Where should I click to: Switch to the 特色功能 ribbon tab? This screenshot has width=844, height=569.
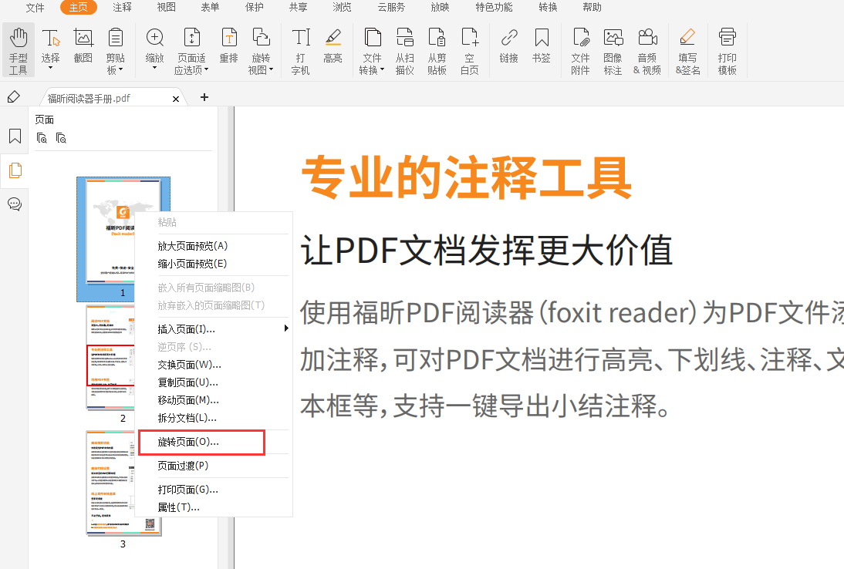pyautogui.click(x=494, y=8)
